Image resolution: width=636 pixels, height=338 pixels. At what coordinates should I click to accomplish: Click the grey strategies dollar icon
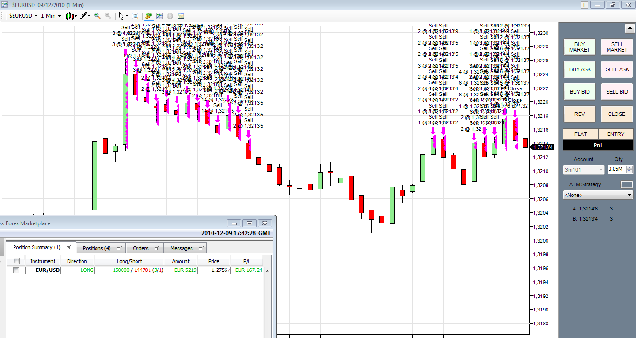click(170, 15)
